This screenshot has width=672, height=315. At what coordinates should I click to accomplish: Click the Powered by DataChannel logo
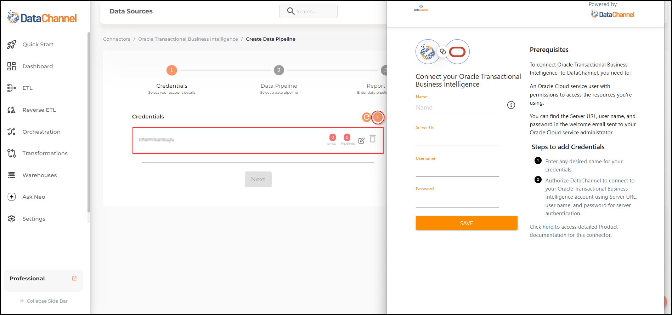click(612, 14)
